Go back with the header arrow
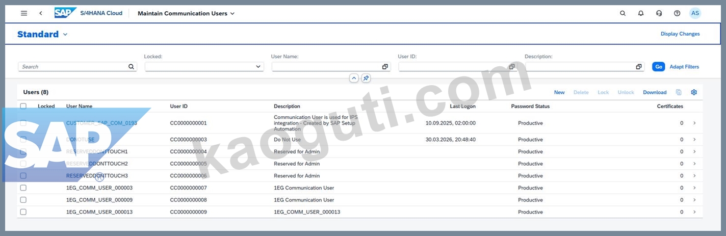 (41, 13)
